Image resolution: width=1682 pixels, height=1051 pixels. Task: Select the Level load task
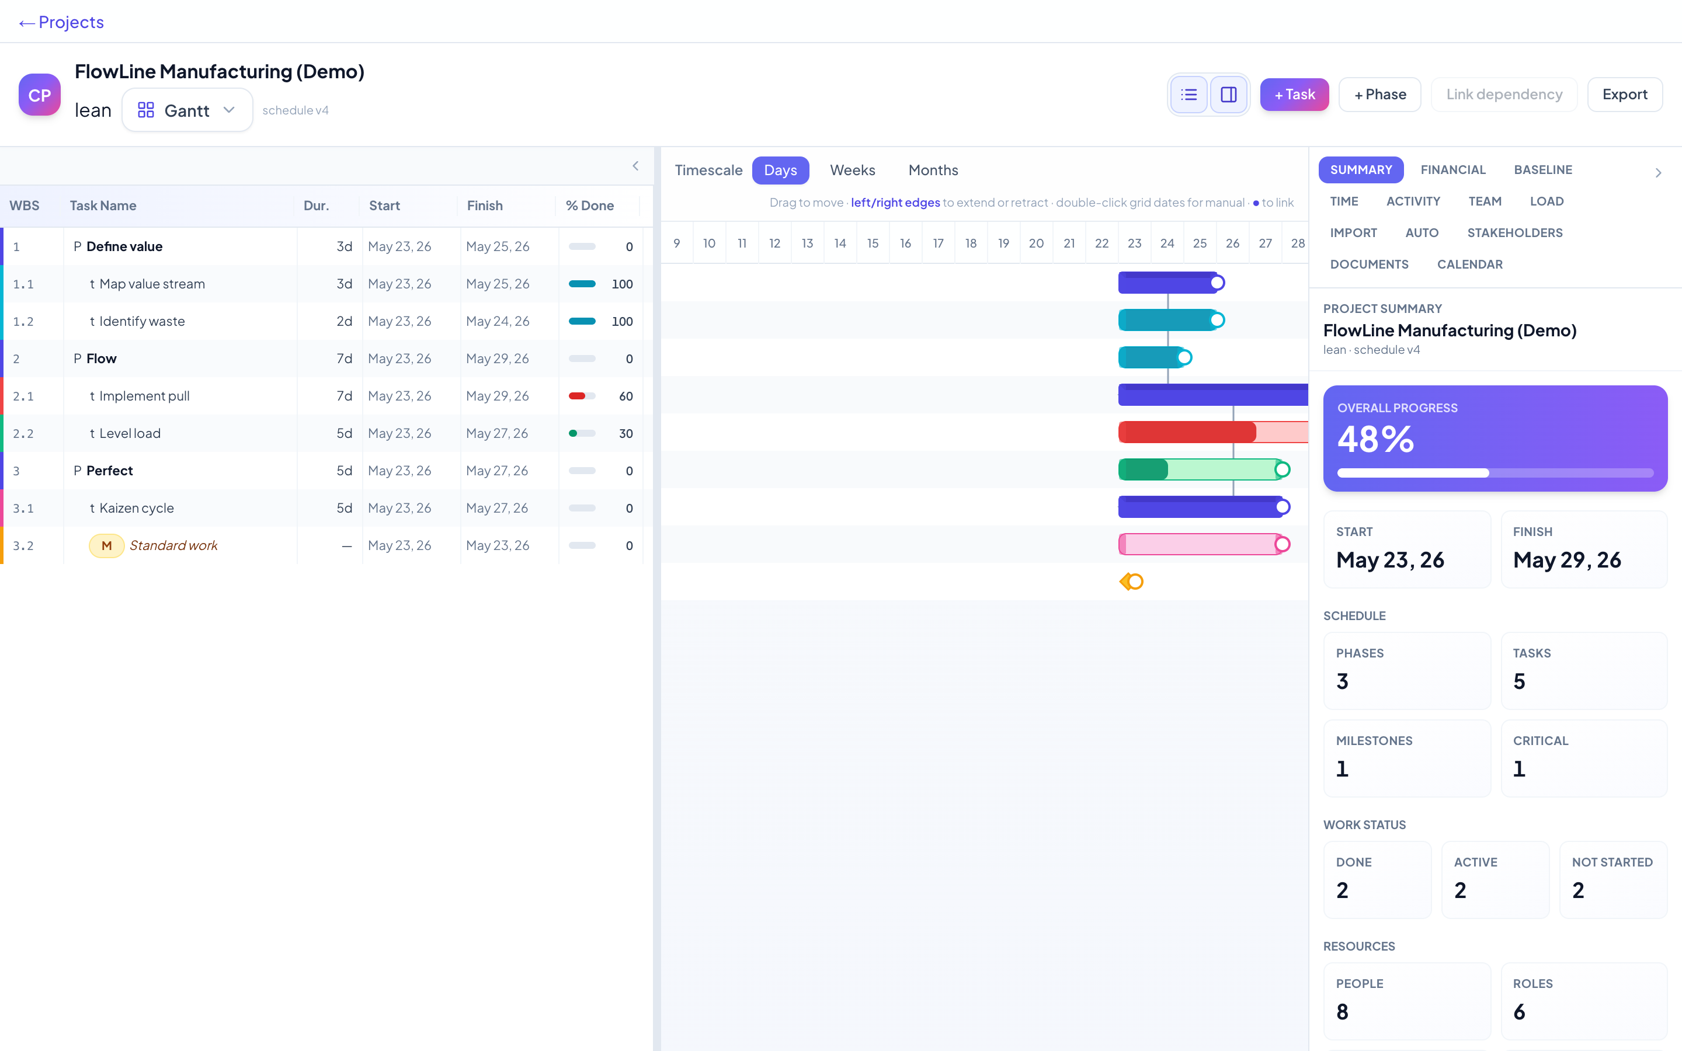(x=129, y=434)
